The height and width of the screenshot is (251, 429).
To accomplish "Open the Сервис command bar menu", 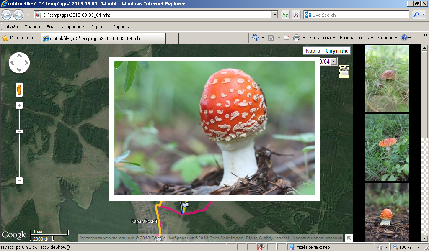I will [x=388, y=38].
